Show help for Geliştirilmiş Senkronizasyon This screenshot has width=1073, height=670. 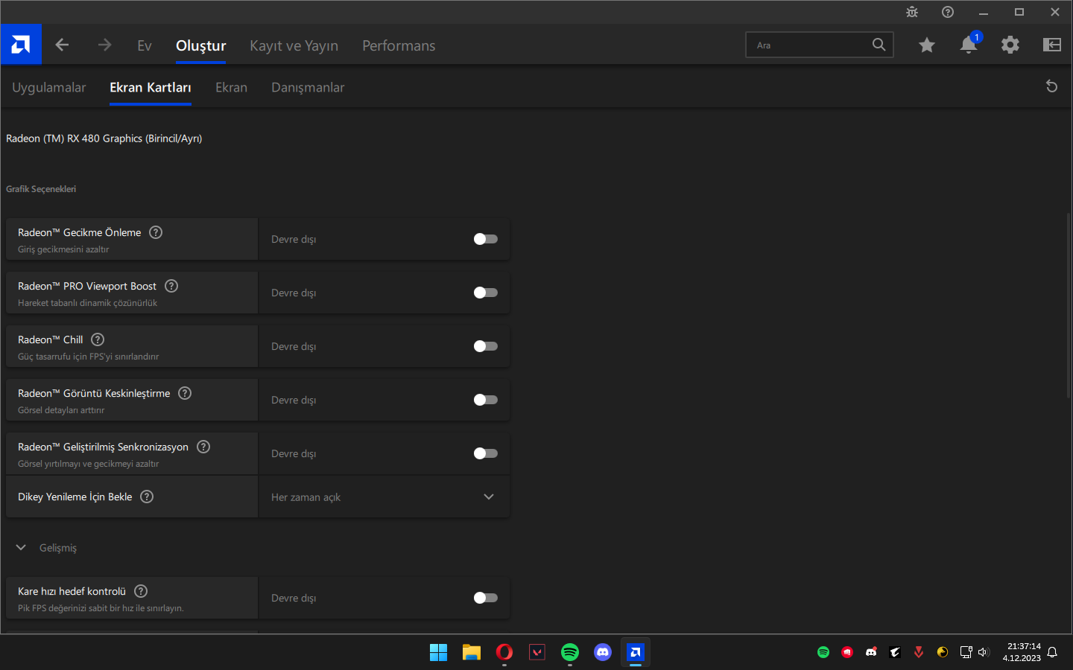203,447
